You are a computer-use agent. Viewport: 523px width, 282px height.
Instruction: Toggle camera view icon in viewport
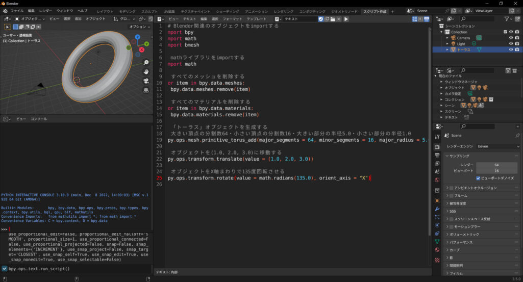click(146, 81)
